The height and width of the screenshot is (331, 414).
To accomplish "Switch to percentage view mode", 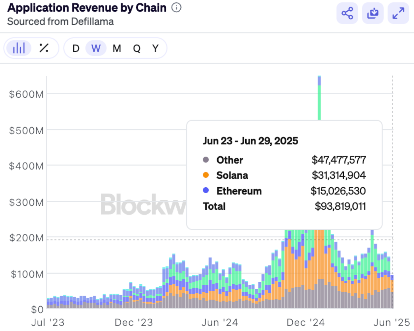I will pyautogui.click(x=44, y=48).
